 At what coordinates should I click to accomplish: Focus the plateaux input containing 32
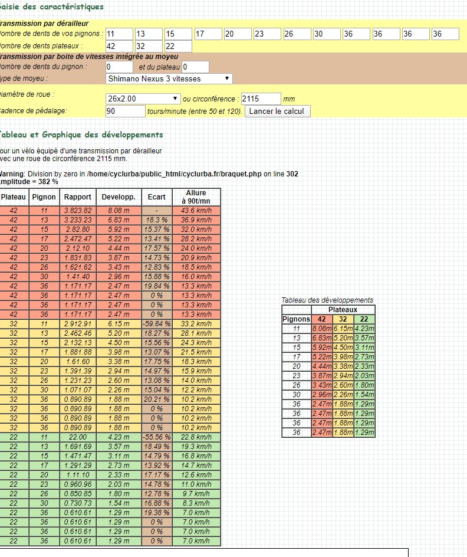click(149, 46)
